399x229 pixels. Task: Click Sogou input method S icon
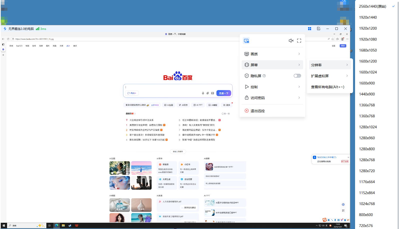325,220
